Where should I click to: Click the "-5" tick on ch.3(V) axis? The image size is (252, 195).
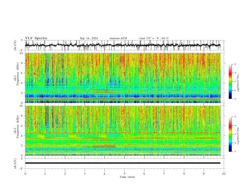click(22, 169)
